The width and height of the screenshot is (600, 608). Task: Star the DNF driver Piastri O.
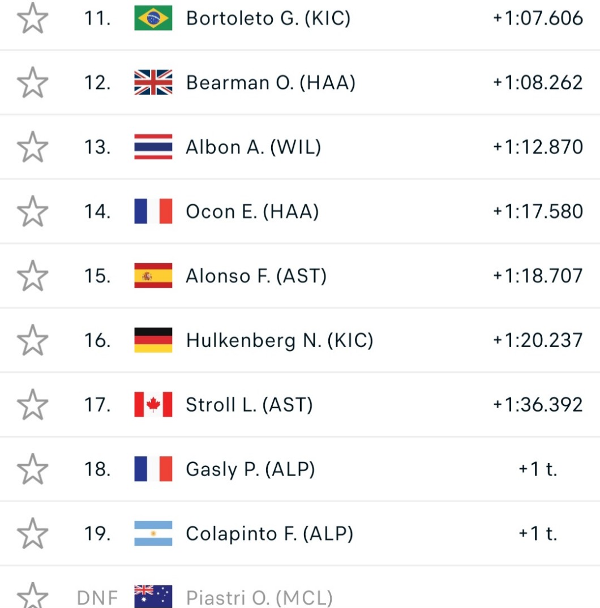(33, 596)
